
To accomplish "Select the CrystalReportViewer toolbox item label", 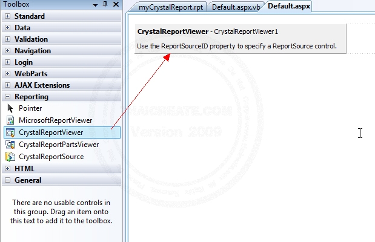I will [x=51, y=132].
